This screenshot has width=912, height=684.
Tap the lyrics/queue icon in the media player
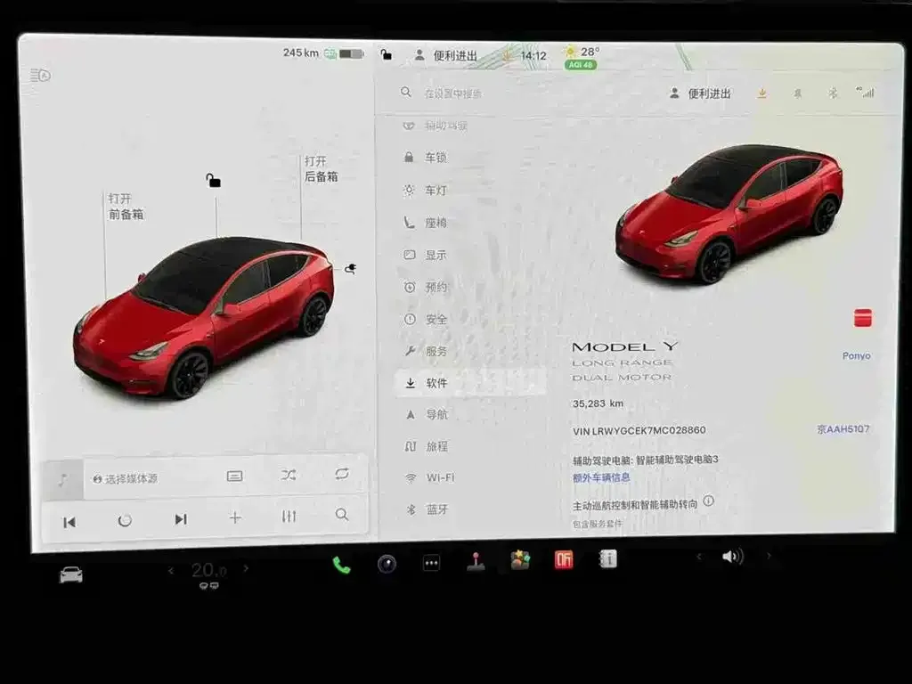234,476
